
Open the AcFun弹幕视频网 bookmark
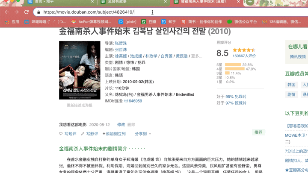[x=91, y=22]
